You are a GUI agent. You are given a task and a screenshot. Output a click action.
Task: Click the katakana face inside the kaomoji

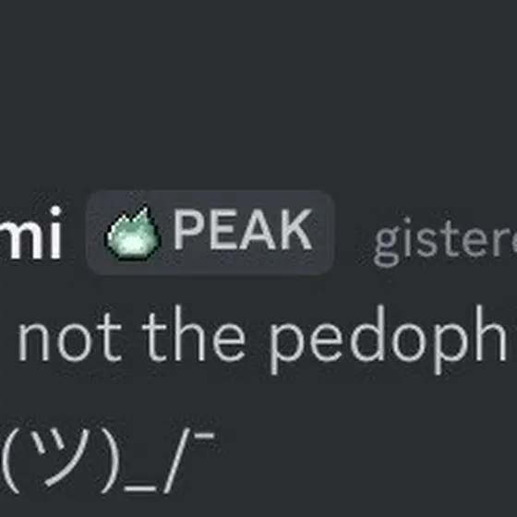tap(61, 458)
